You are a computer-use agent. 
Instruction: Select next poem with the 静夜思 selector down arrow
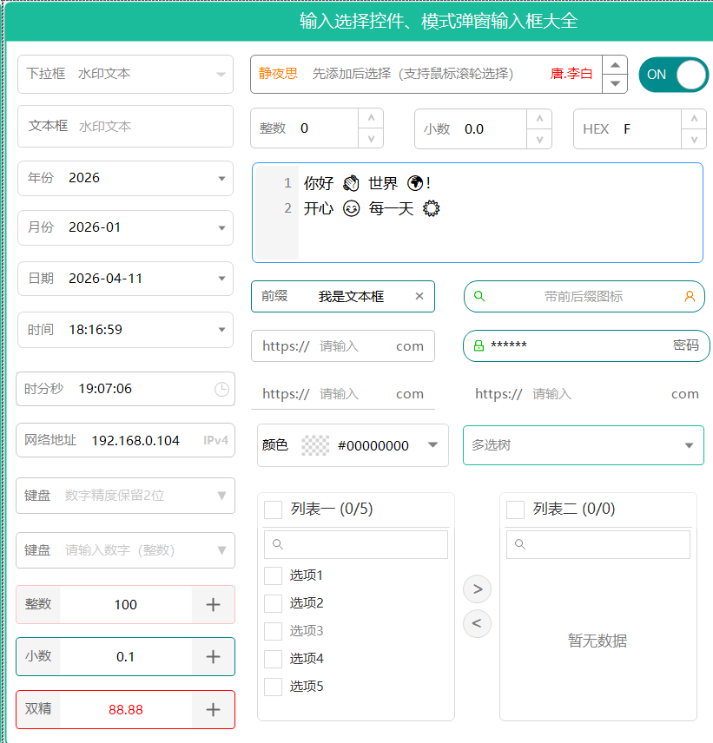[x=615, y=84]
